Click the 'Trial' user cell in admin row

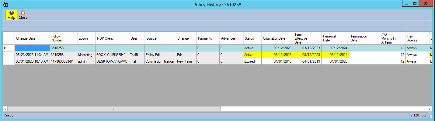pos(137,61)
